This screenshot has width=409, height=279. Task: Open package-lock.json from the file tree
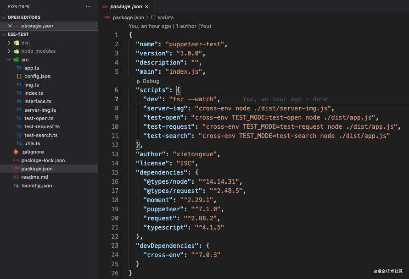click(x=43, y=160)
